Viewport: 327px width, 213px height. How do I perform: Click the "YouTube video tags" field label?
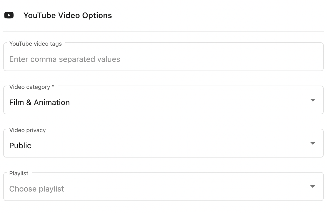pyautogui.click(x=35, y=44)
